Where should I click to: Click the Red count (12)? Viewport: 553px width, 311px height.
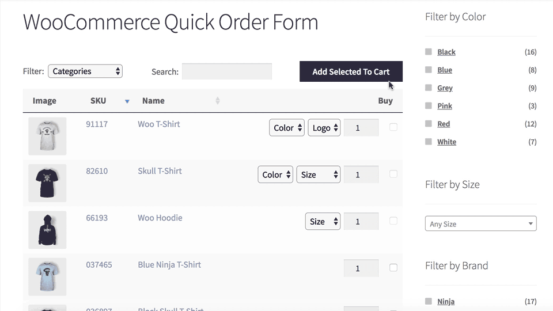(x=531, y=124)
